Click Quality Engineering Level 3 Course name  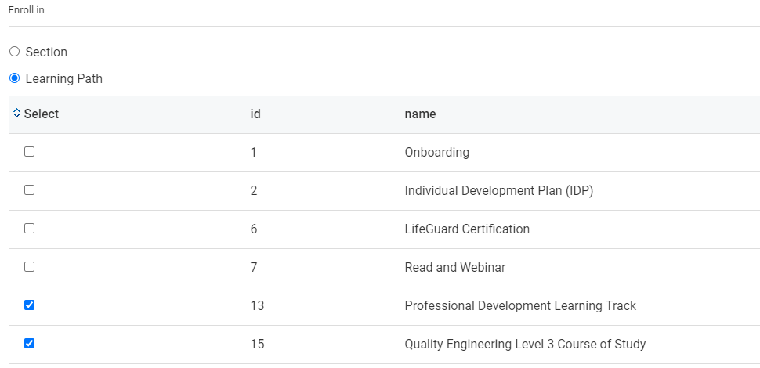pos(525,345)
